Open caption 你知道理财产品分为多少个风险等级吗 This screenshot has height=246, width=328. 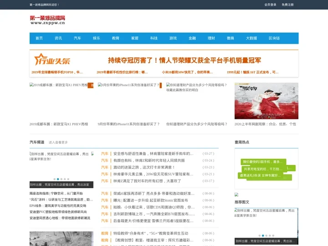(x=197, y=124)
